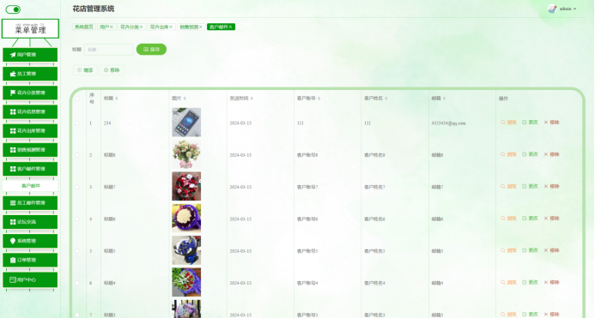The height and width of the screenshot is (318, 595).
Task: Open the admin user dropdown arrow
Action: [x=574, y=9]
